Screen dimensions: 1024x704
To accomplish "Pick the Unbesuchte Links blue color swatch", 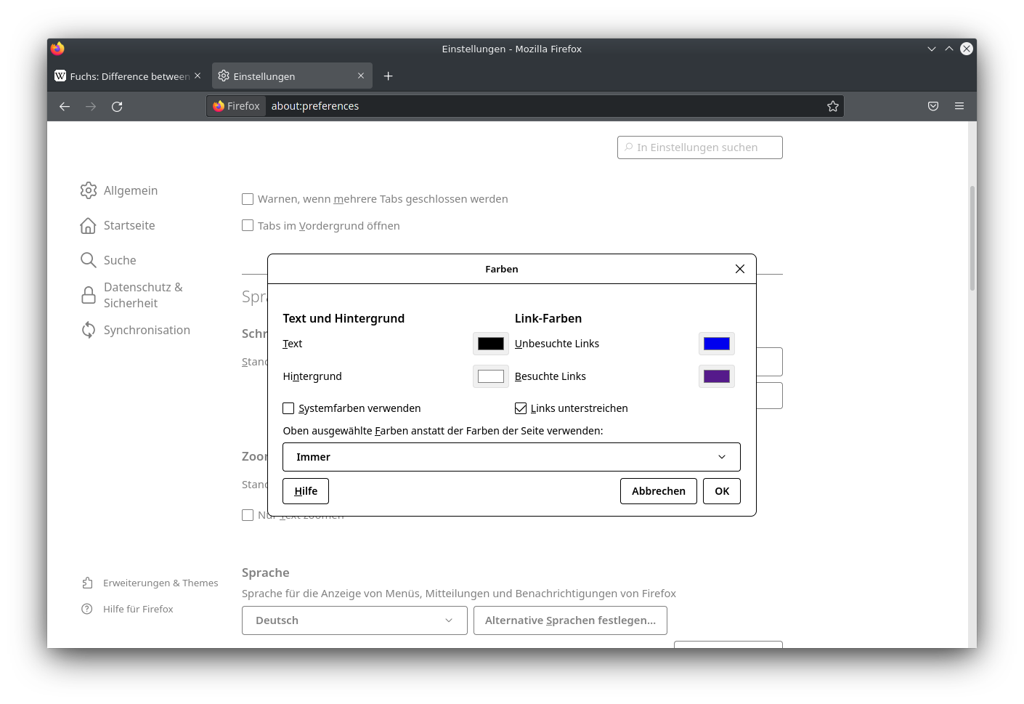I will click(x=716, y=344).
